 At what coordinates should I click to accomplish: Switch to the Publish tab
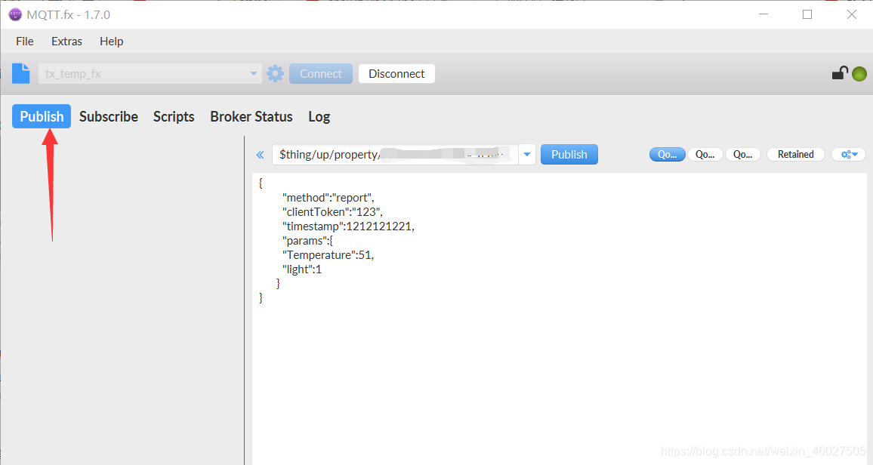pos(42,116)
